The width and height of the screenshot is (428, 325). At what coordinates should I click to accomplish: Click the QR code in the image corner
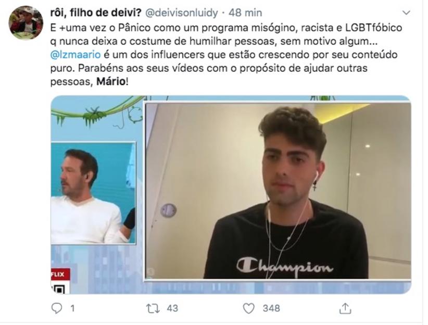tap(59, 289)
